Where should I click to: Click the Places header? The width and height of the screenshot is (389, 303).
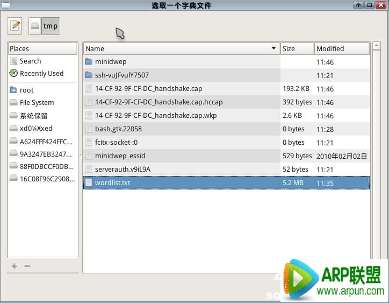coord(42,48)
